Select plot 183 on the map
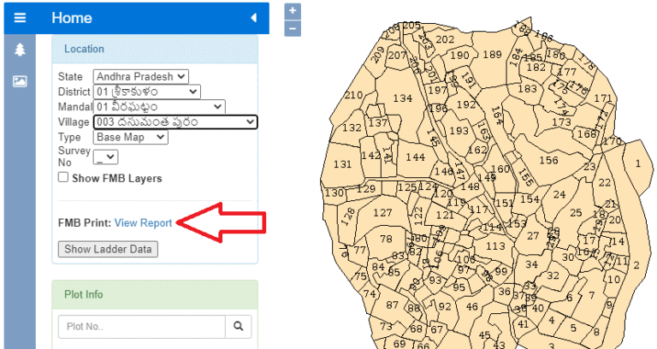The width and height of the screenshot is (657, 349). (527, 88)
